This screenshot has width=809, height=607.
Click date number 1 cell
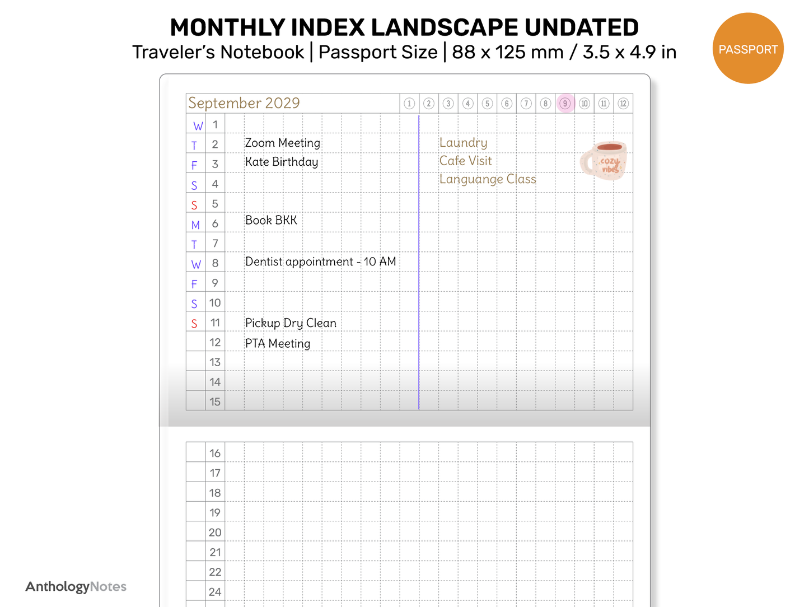click(x=215, y=124)
